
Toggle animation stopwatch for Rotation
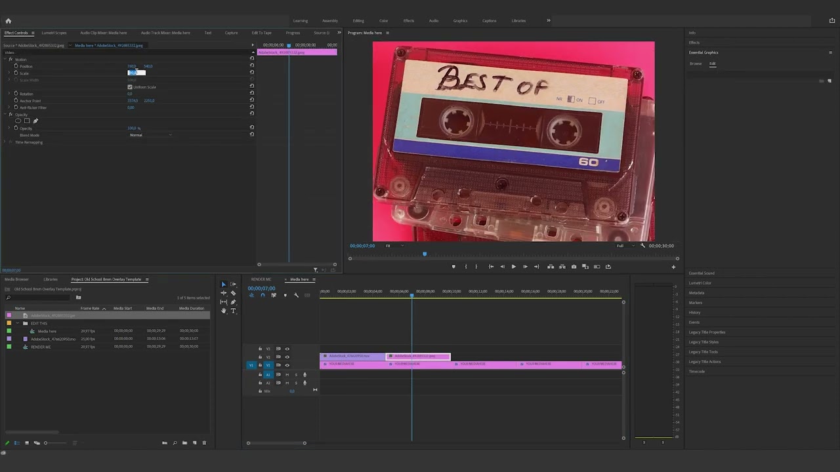(16, 94)
